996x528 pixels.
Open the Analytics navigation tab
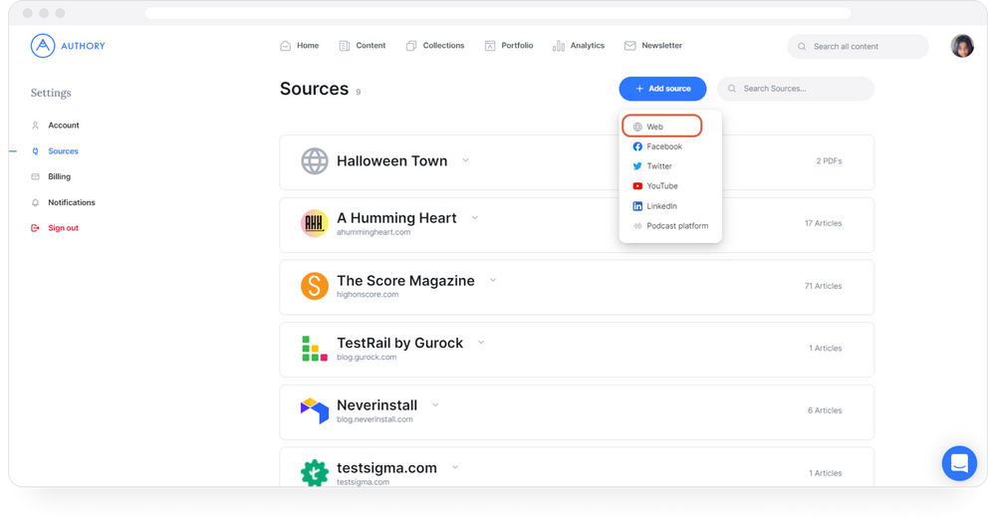click(x=579, y=46)
